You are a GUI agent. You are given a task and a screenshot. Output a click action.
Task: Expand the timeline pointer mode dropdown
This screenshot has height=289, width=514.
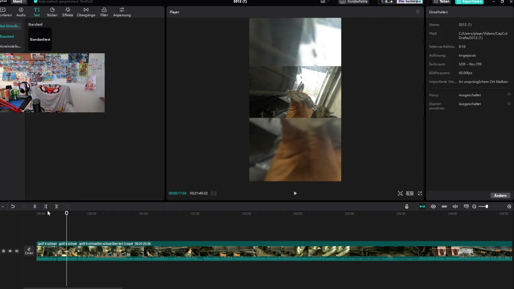point(2,206)
